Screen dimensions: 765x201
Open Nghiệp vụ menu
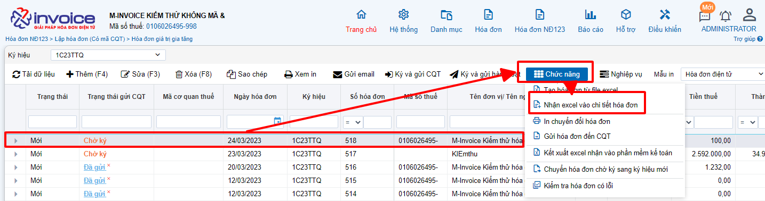point(621,74)
